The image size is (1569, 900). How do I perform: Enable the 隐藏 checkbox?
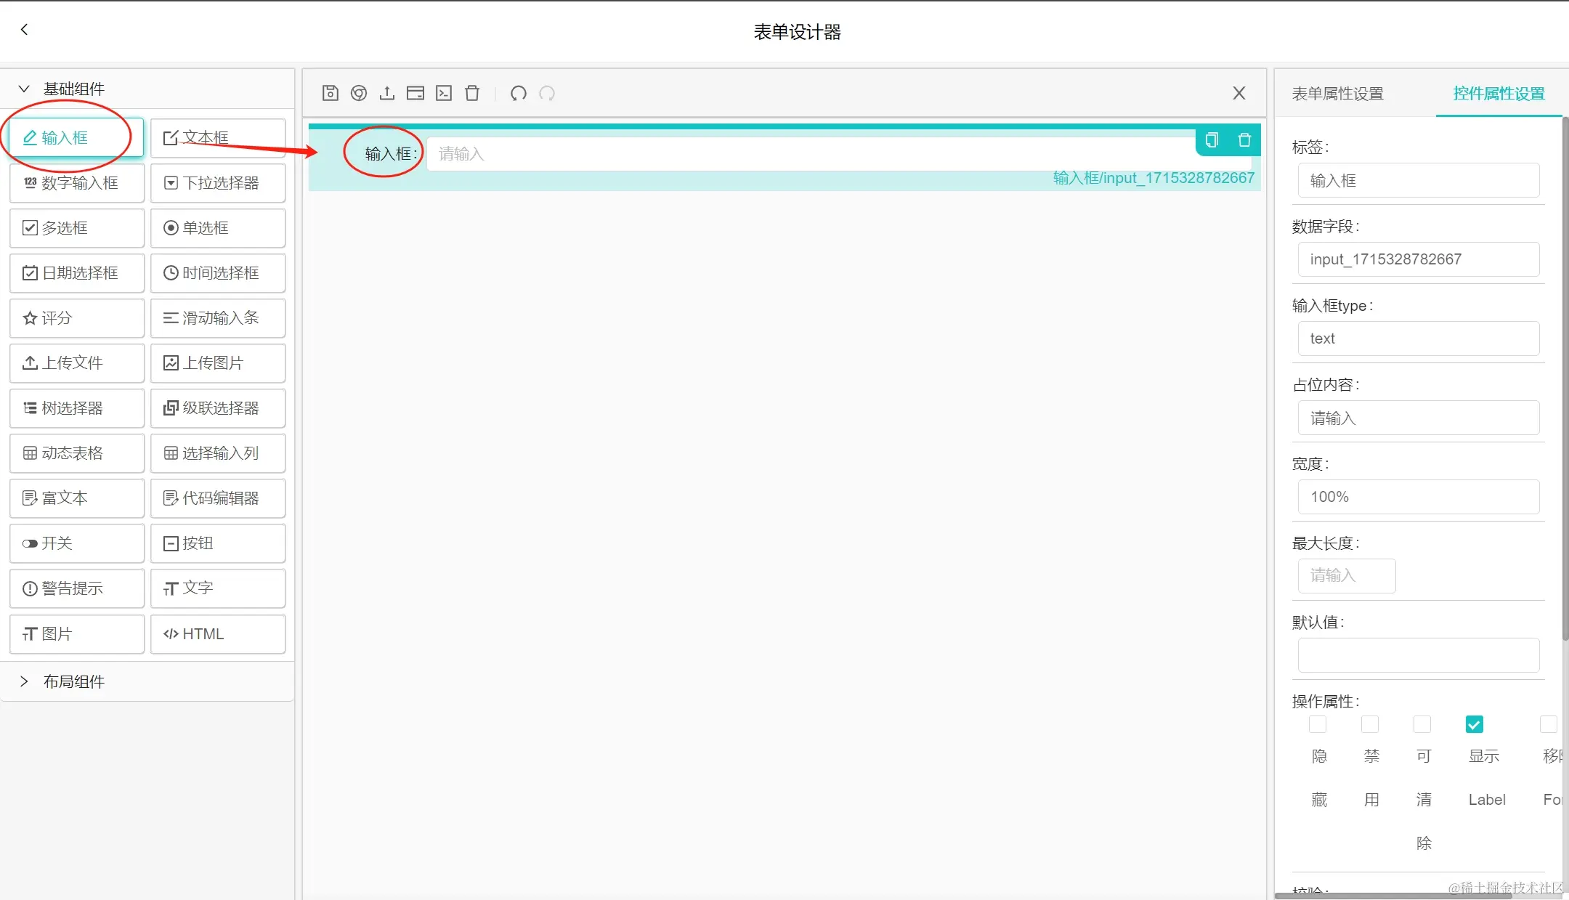(x=1318, y=724)
